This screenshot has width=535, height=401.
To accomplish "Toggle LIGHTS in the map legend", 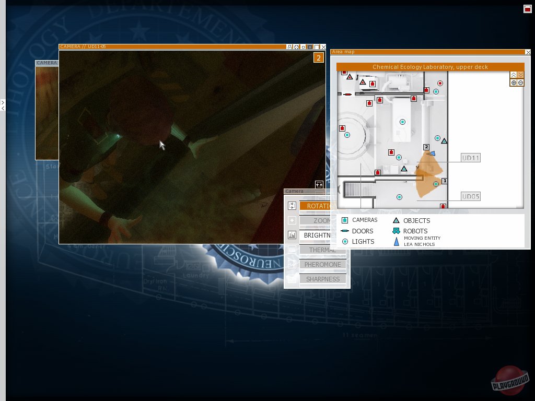I will [x=358, y=241].
